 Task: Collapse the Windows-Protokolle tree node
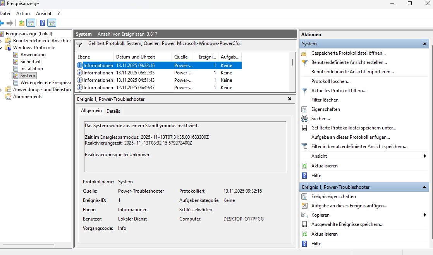coord(2,48)
